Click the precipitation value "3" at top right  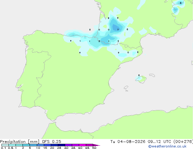click(x=181, y=3)
